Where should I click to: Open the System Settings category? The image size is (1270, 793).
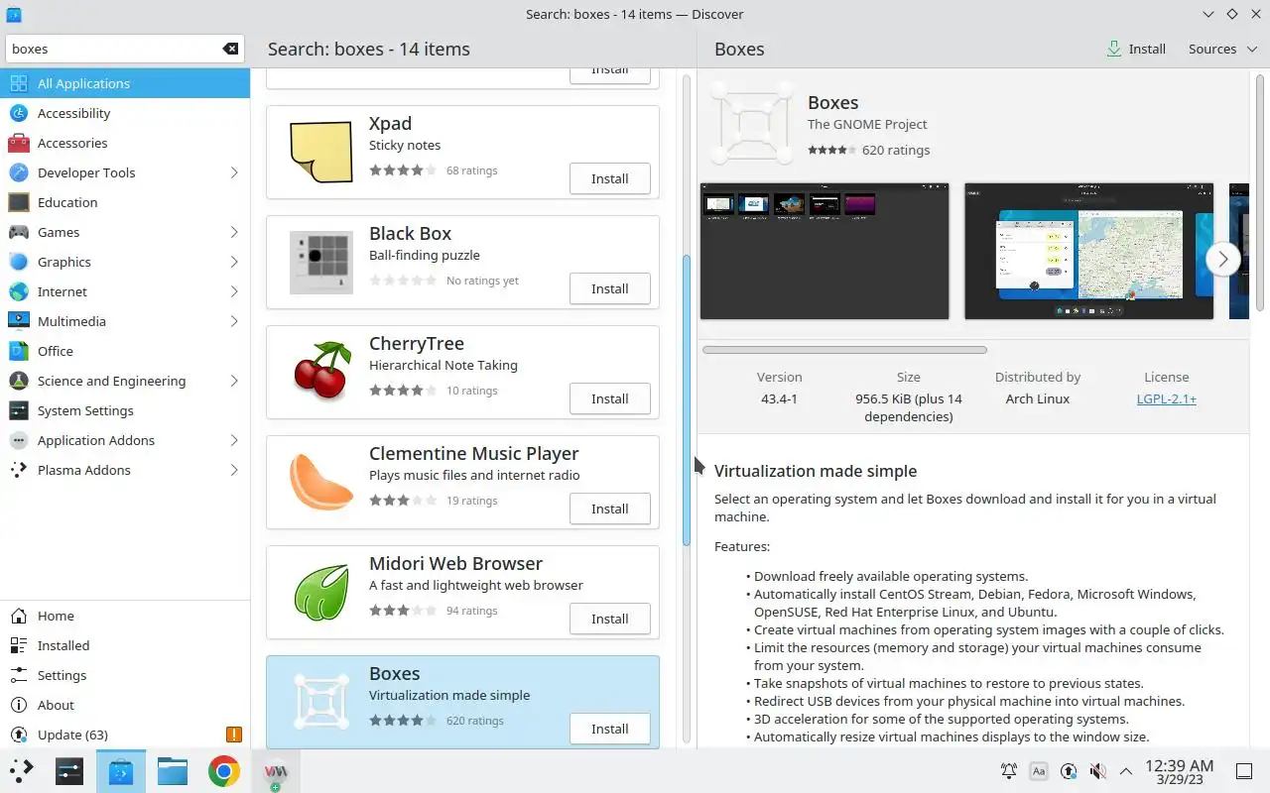tap(125, 410)
